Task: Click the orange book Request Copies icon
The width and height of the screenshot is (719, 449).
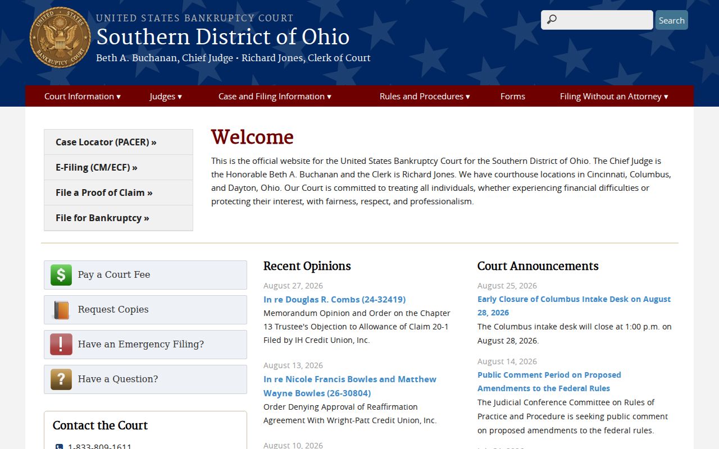Action: [61, 310]
